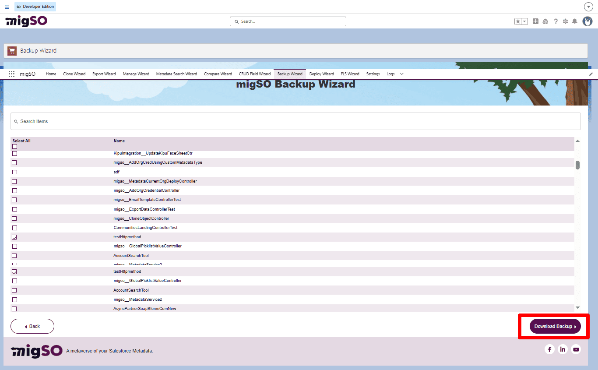Open the global actions plus icon
This screenshot has height=370, width=598.
535,21
